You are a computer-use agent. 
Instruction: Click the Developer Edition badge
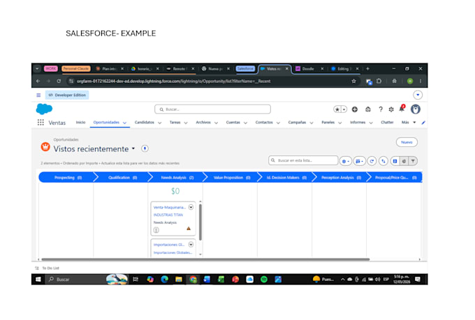67,95
